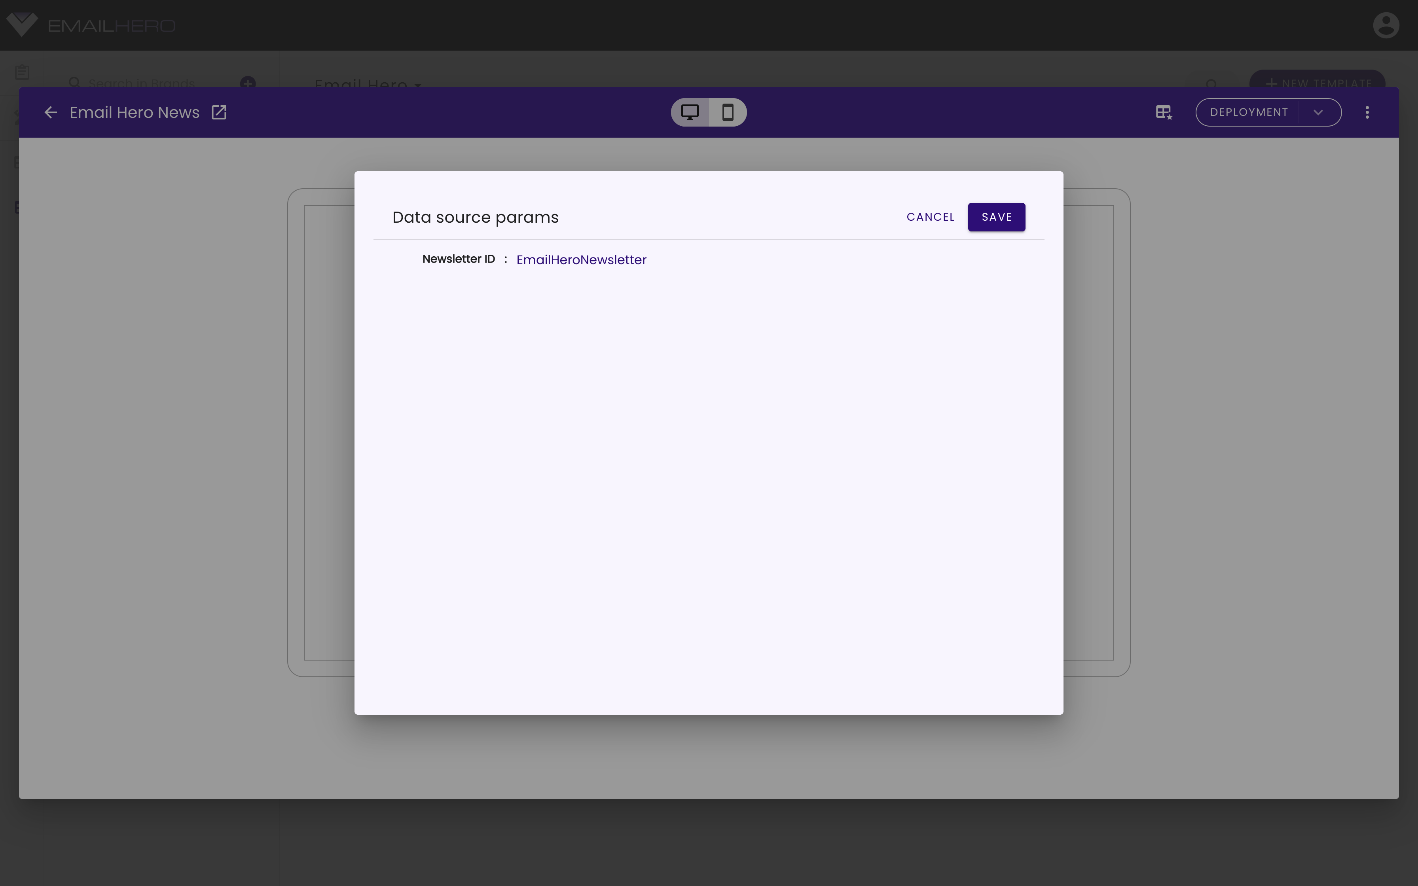Viewport: 1418px width, 886px height.
Task: Click the EmailHeroNewsletter newsletter ID link
Action: pos(581,259)
